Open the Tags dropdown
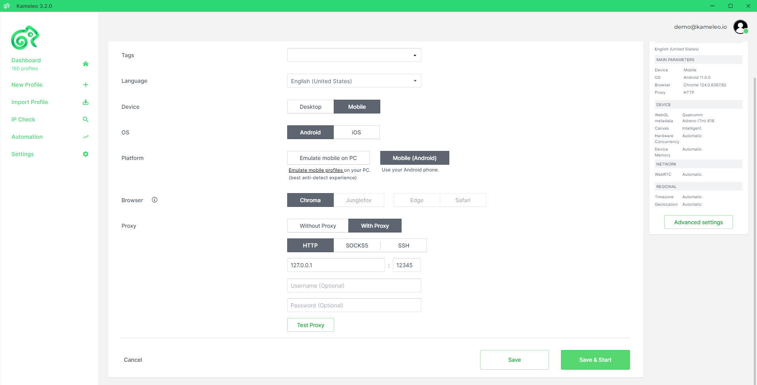Image resolution: width=757 pixels, height=385 pixels. [x=354, y=55]
